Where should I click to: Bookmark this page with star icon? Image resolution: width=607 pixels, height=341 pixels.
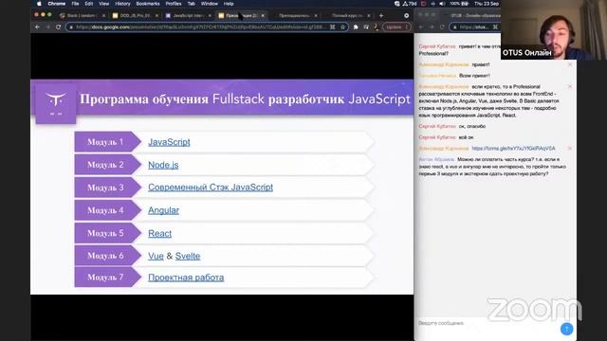click(342, 27)
